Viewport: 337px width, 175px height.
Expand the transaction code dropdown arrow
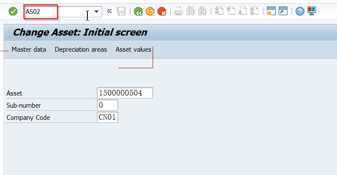pos(97,12)
